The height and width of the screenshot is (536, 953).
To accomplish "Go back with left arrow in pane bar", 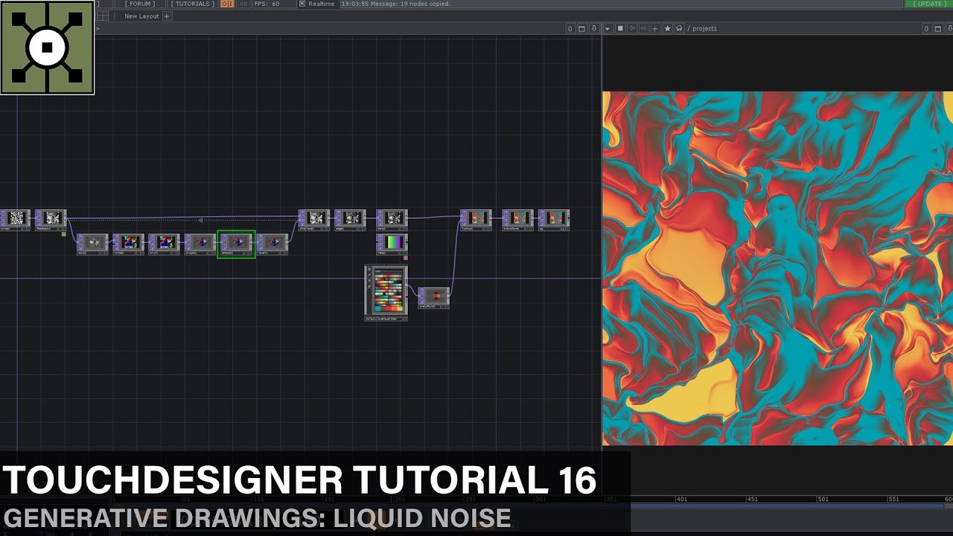I will 632,28.
